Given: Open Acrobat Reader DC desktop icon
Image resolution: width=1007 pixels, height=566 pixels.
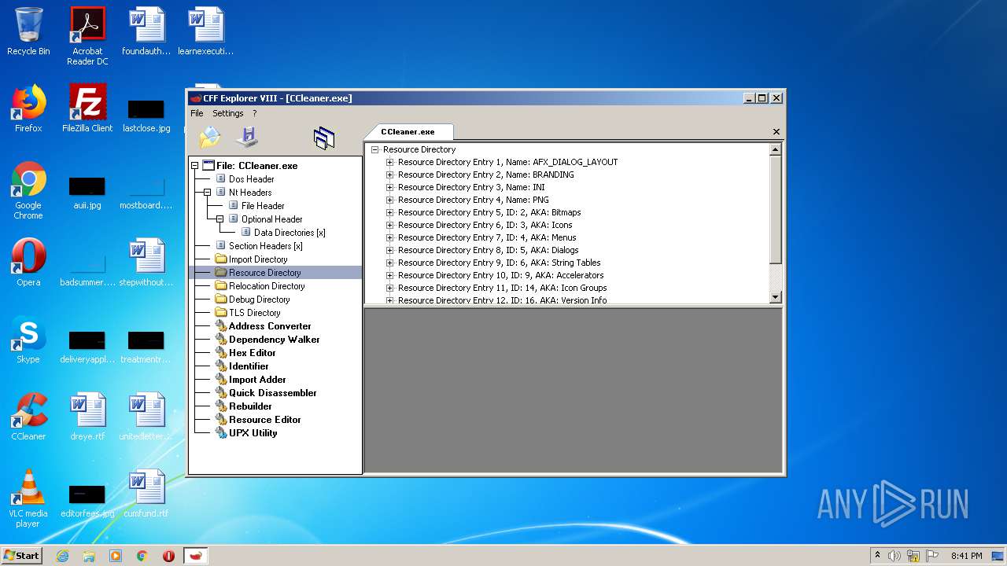Looking at the screenshot, I should coord(87,36).
